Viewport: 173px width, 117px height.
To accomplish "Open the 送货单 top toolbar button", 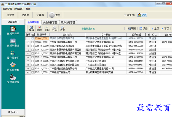I will 10,15.
